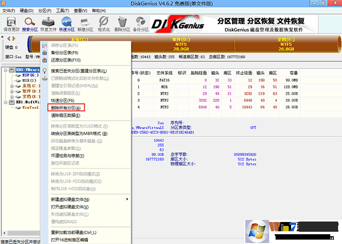Choose 删除所有分区(A) from the context menu
Image resolution: width=342 pixels, height=244 pixels.
point(67,108)
